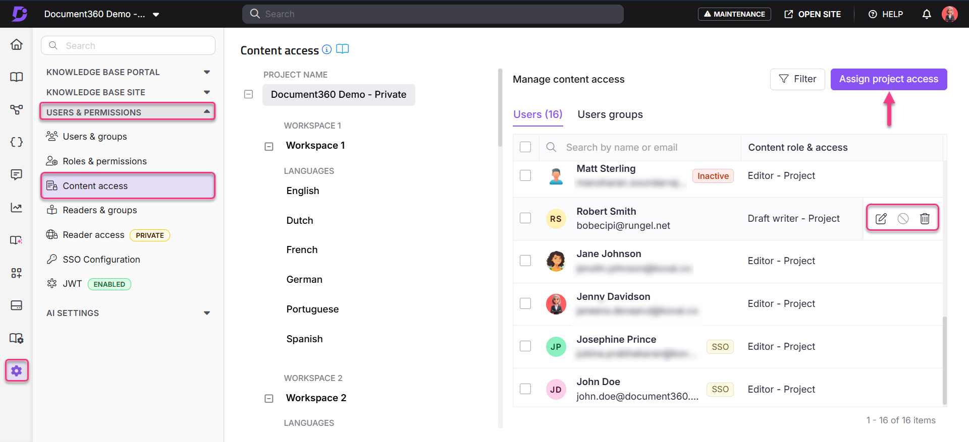The width and height of the screenshot is (969, 442).
Task: Collapse the Workspace 2 tree node
Action: tap(269, 399)
